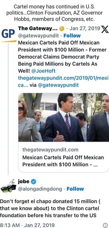The height and width of the screenshot is (228, 109).
Task: Follow the @alongadingdong account
Action: pos(75,189)
